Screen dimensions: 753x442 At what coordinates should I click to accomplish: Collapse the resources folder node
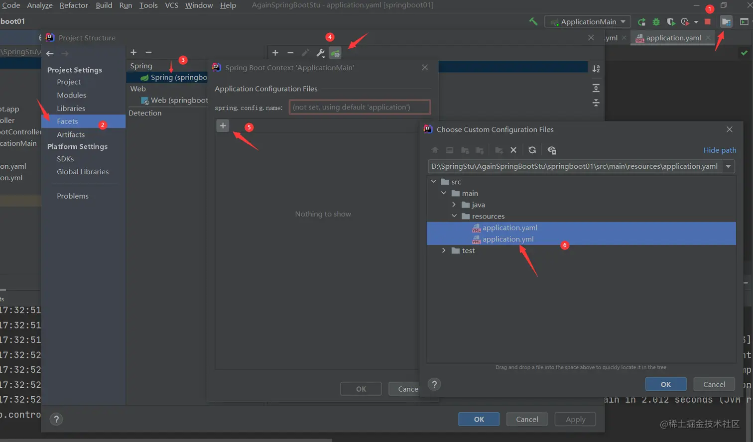click(x=454, y=216)
